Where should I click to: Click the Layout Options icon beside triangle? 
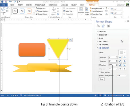(x=71, y=40)
